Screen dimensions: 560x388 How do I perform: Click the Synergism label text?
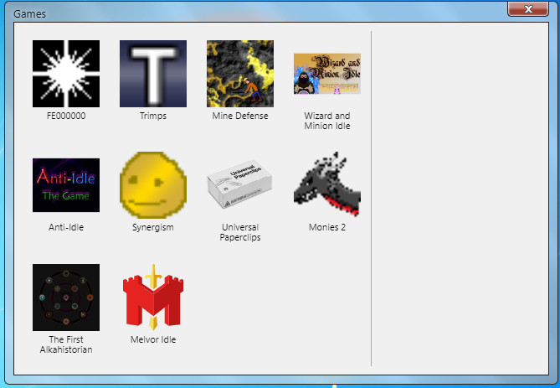[153, 227]
